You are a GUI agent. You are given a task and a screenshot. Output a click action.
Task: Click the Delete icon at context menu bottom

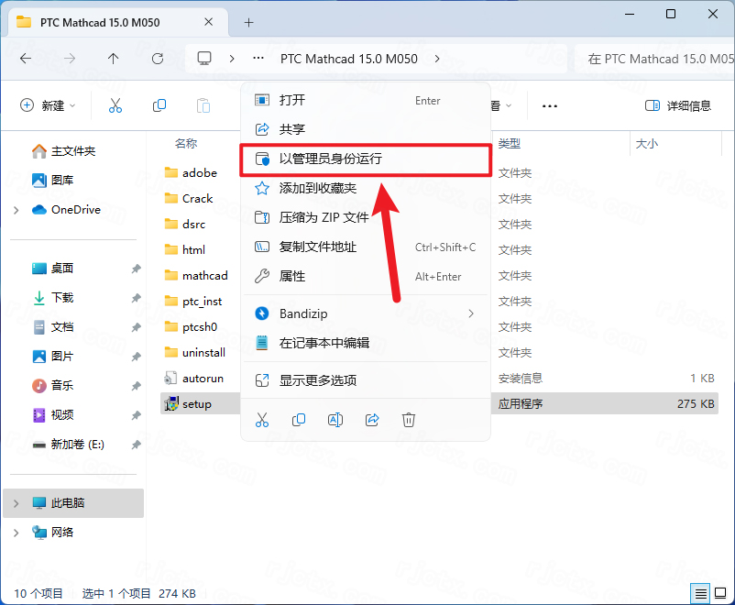point(409,419)
